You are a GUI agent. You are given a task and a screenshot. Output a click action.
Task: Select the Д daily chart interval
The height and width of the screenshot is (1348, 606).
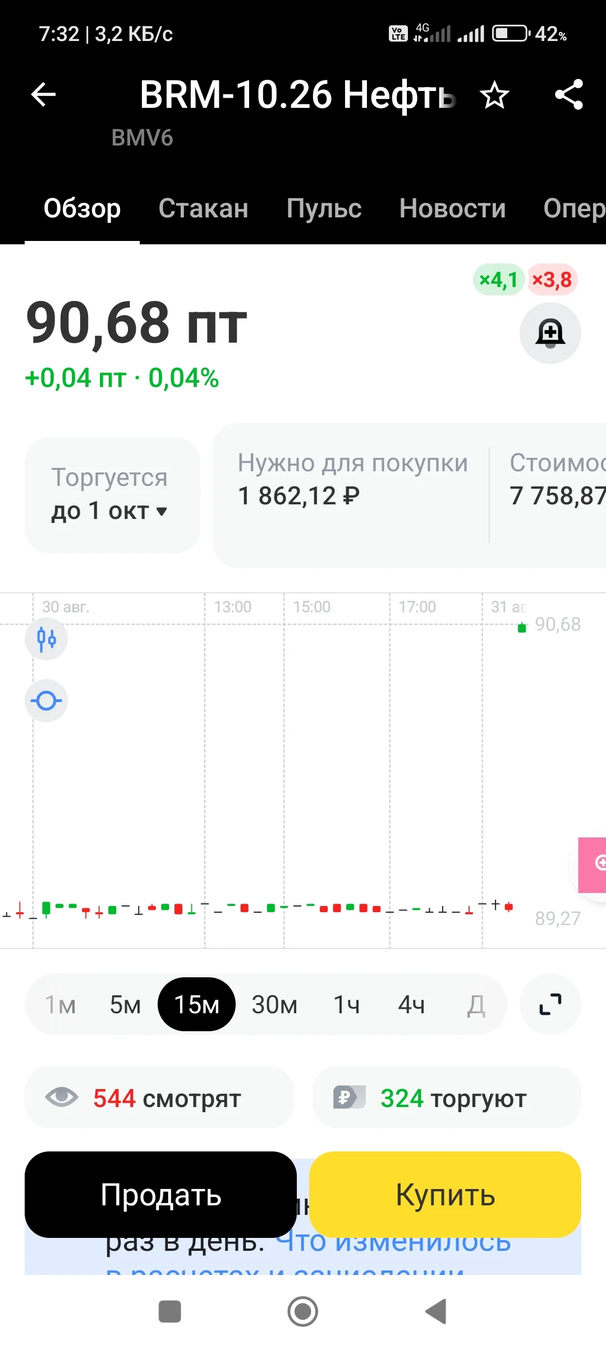click(x=476, y=1005)
